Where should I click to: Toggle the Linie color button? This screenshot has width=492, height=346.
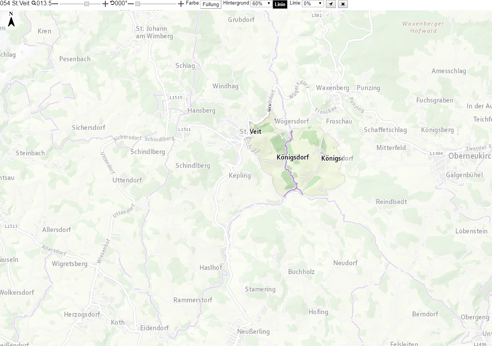coord(280,5)
